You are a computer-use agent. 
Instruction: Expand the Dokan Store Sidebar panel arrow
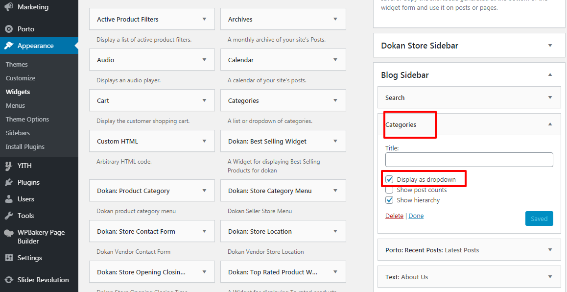coord(550,46)
